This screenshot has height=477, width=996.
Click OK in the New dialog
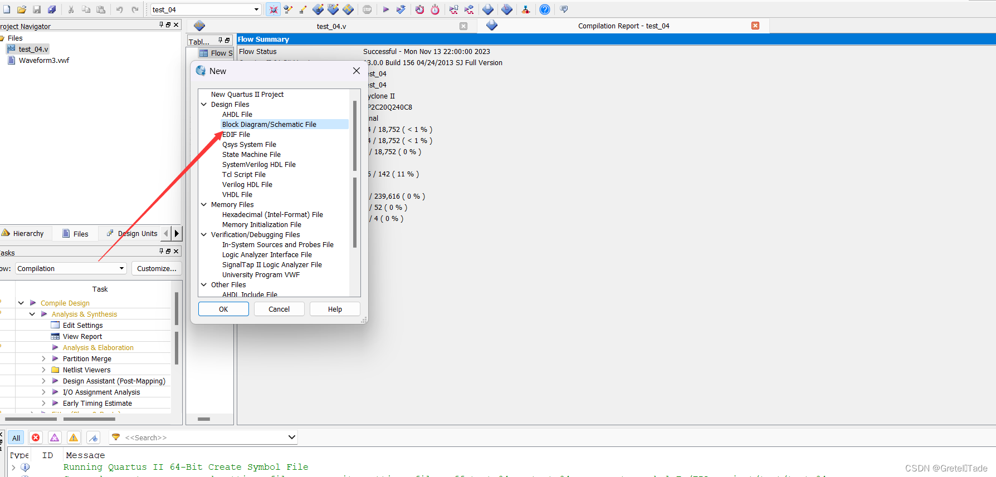pyautogui.click(x=223, y=309)
